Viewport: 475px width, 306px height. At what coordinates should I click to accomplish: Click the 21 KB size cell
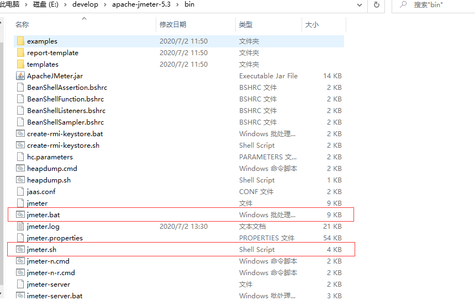pyautogui.click(x=332, y=226)
